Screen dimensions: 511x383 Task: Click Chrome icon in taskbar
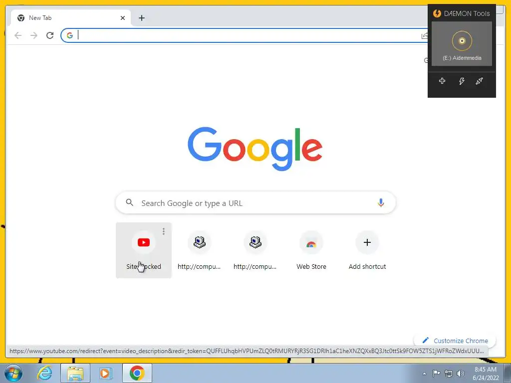tap(137, 373)
